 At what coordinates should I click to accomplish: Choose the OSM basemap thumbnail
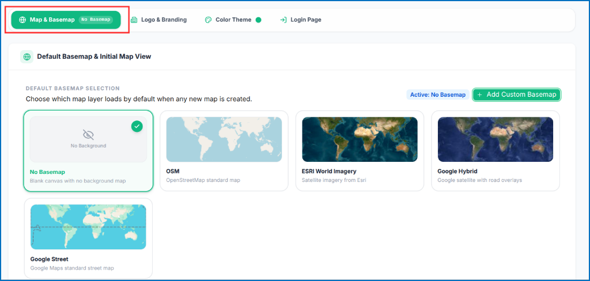pyautogui.click(x=224, y=139)
